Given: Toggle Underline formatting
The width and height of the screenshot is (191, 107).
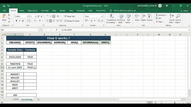Looking at the screenshot, I should pyautogui.click(x=23, y=21).
